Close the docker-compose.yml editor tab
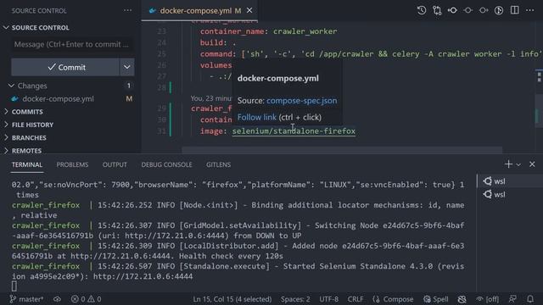 (249, 11)
